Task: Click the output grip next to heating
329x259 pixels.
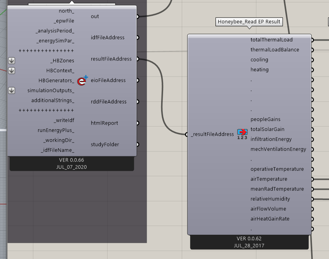Action: 312,70
